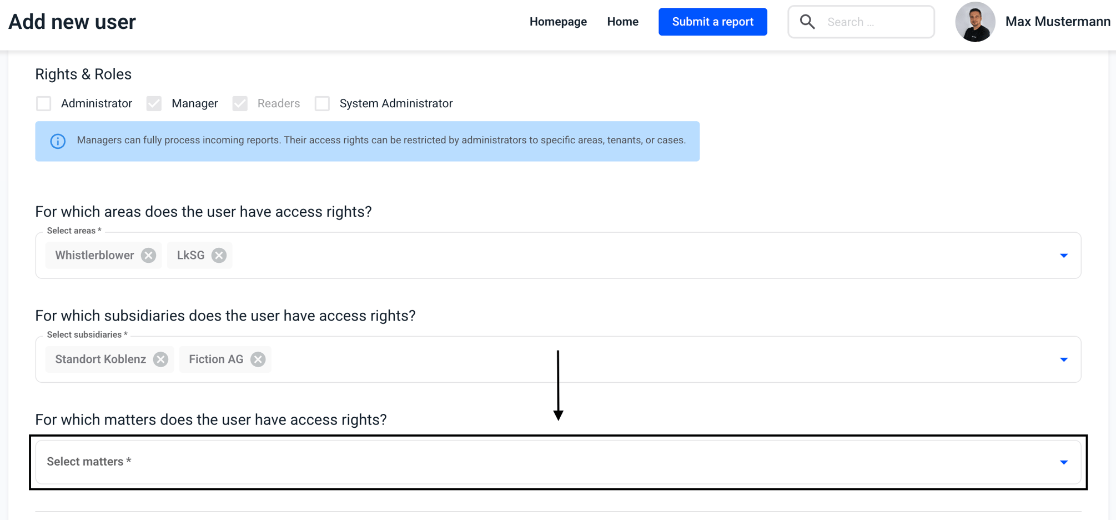The width and height of the screenshot is (1116, 520).
Task: Click the search magnifier icon
Action: (x=807, y=22)
